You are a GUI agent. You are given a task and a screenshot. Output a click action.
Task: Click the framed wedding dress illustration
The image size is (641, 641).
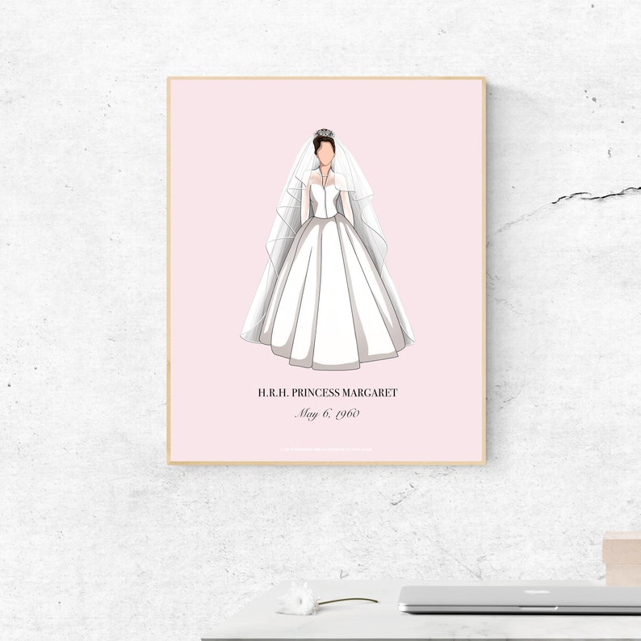tap(326, 271)
